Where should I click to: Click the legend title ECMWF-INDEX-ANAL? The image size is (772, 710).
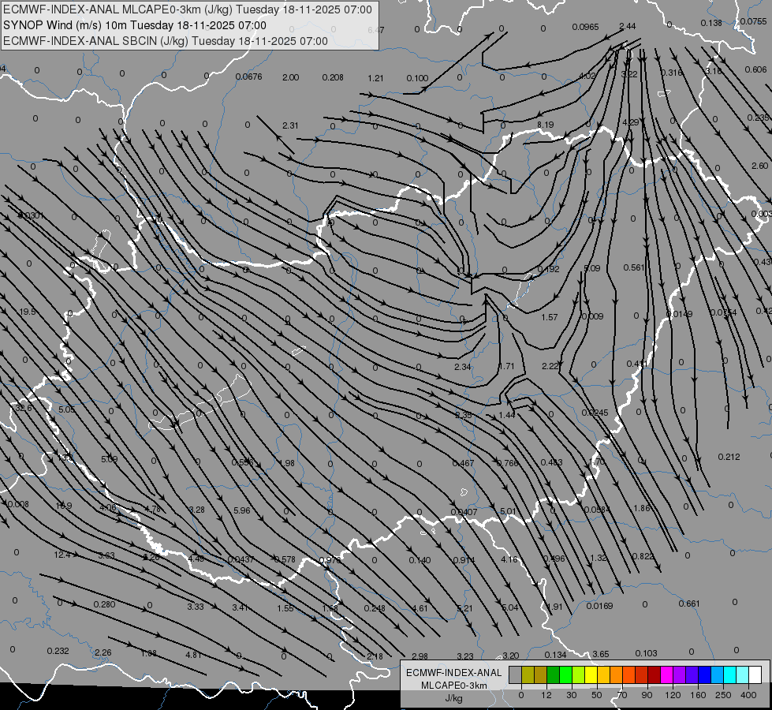click(x=454, y=673)
